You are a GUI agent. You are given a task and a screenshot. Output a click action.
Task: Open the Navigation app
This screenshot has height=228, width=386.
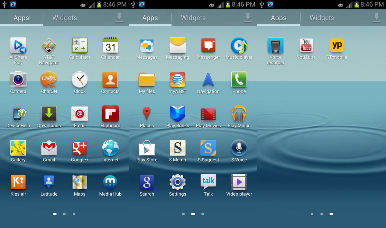tap(208, 80)
